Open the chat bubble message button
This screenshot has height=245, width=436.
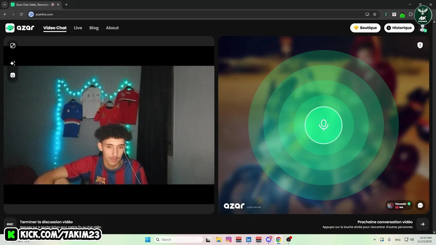click(420, 205)
